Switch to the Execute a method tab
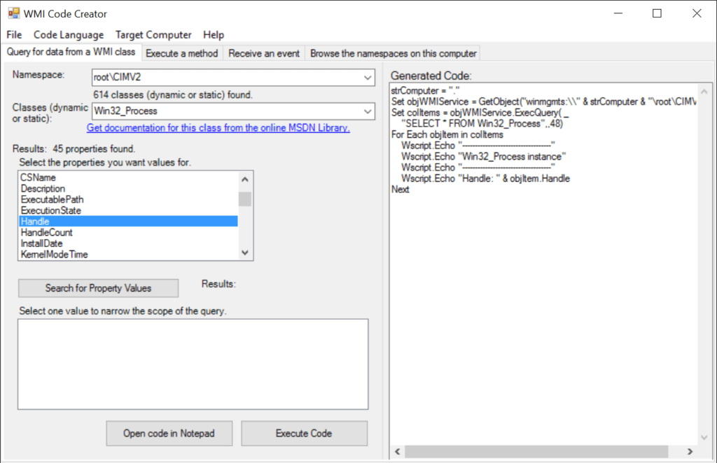This screenshot has height=463, width=717. (x=182, y=52)
